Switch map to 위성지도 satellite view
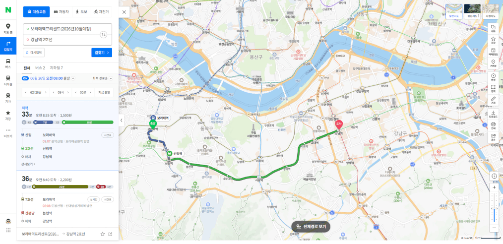503x244 pixels. (x=472, y=11)
